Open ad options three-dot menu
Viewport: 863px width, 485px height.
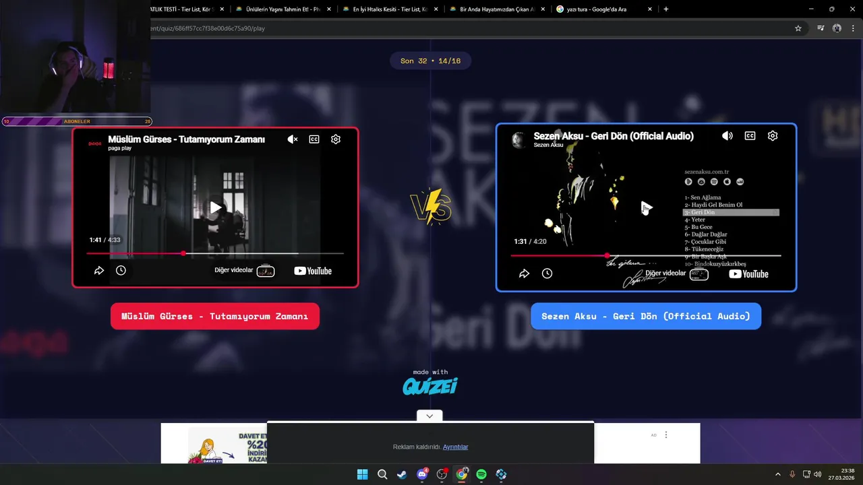[x=666, y=435]
